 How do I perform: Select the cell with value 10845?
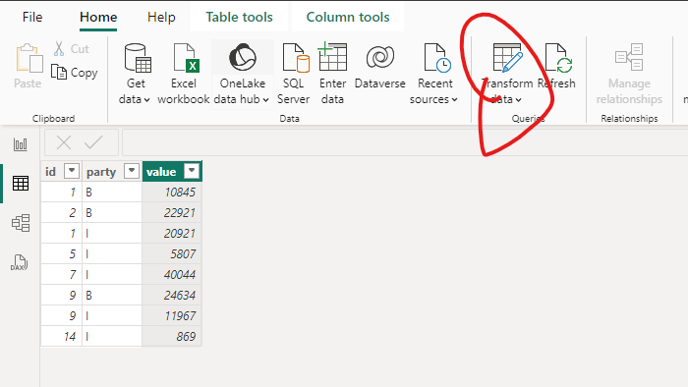(172, 192)
